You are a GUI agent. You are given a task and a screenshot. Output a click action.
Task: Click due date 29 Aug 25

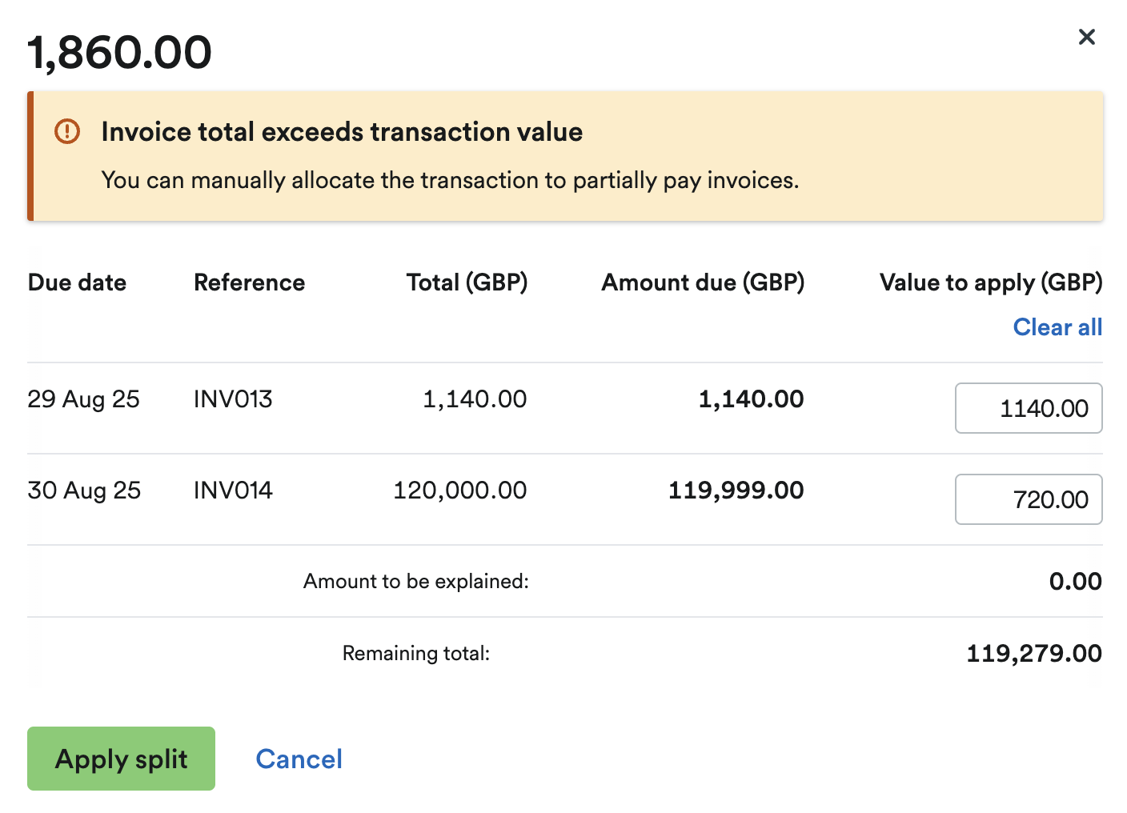[x=83, y=398]
